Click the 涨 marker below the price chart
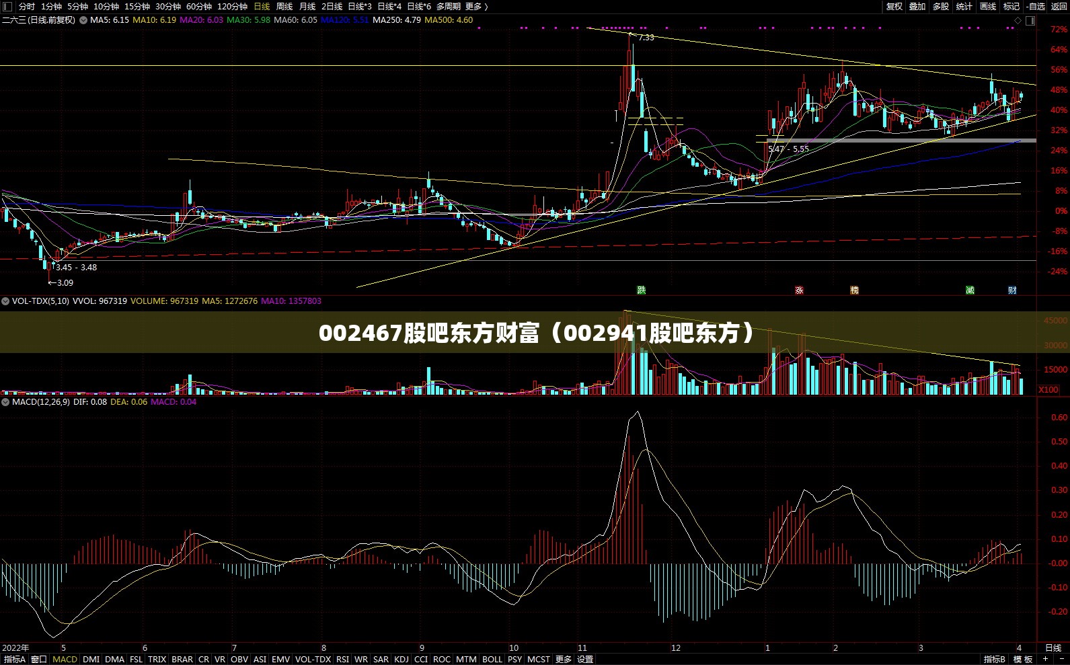The height and width of the screenshot is (665, 1070). (x=799, y=290)
